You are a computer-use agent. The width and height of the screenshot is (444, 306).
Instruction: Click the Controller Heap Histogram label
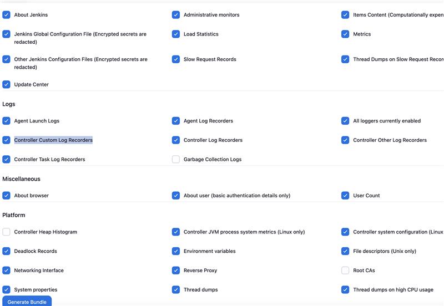(46, 232)
